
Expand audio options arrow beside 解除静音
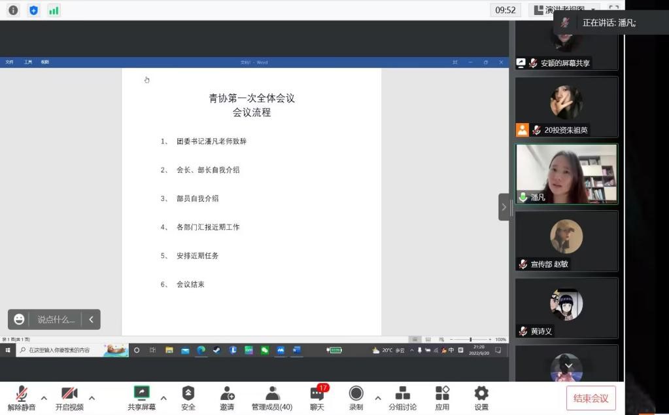tap(44, 397)
